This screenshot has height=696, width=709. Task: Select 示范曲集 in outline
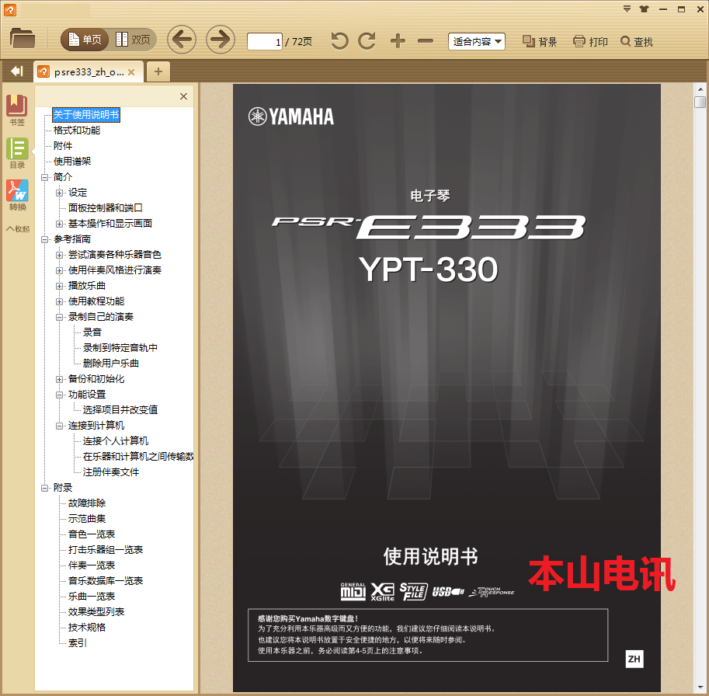coord(87,519)
